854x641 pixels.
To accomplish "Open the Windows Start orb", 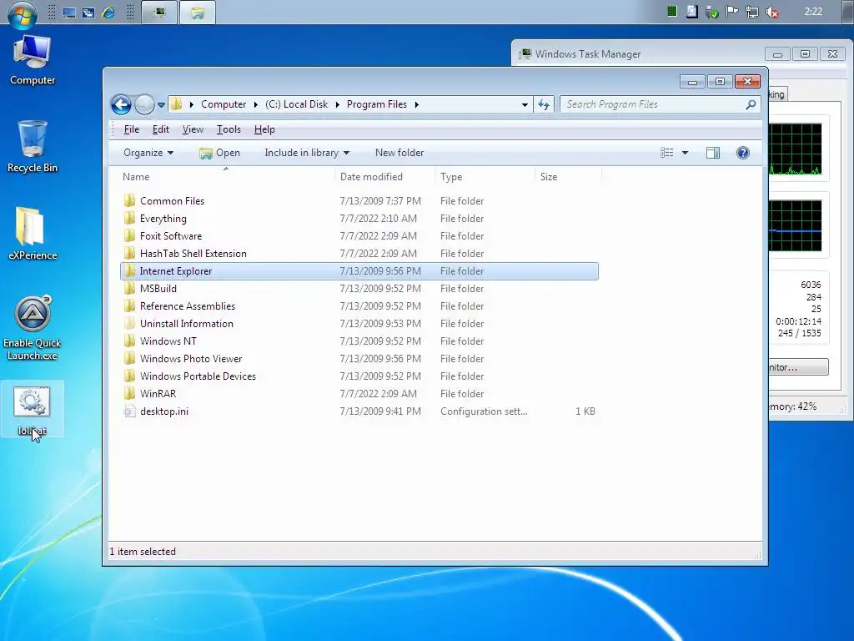I will [23, 13].
